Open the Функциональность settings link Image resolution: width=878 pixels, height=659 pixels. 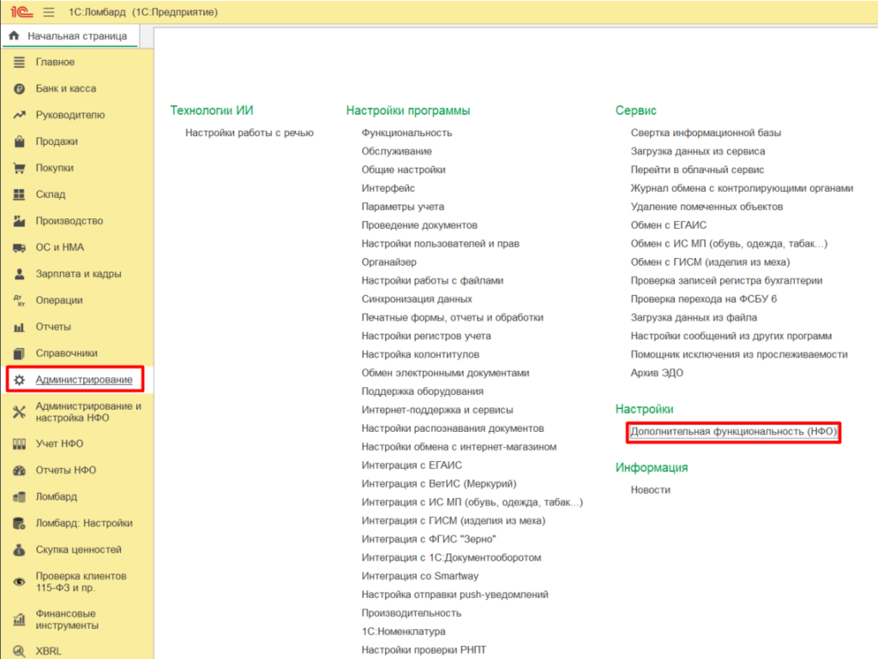click(406, 133)
